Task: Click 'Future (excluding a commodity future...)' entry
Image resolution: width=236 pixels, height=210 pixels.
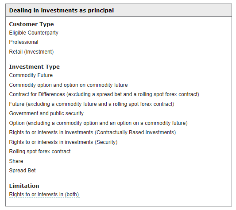Action: (92, 104)
